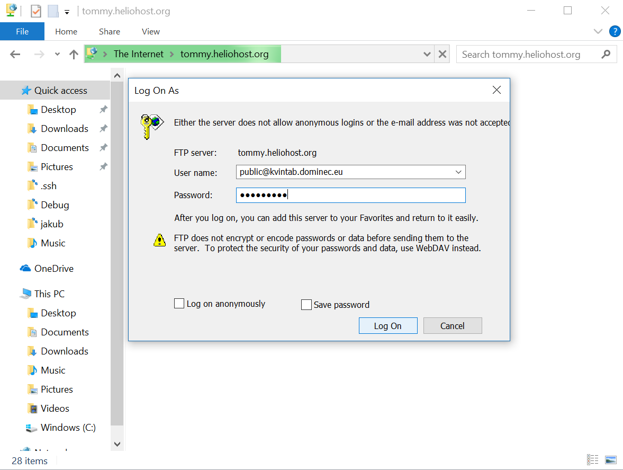623x470 pixels.
Task: Switch to the Share ribbon tab
Action: click(109, 31)
